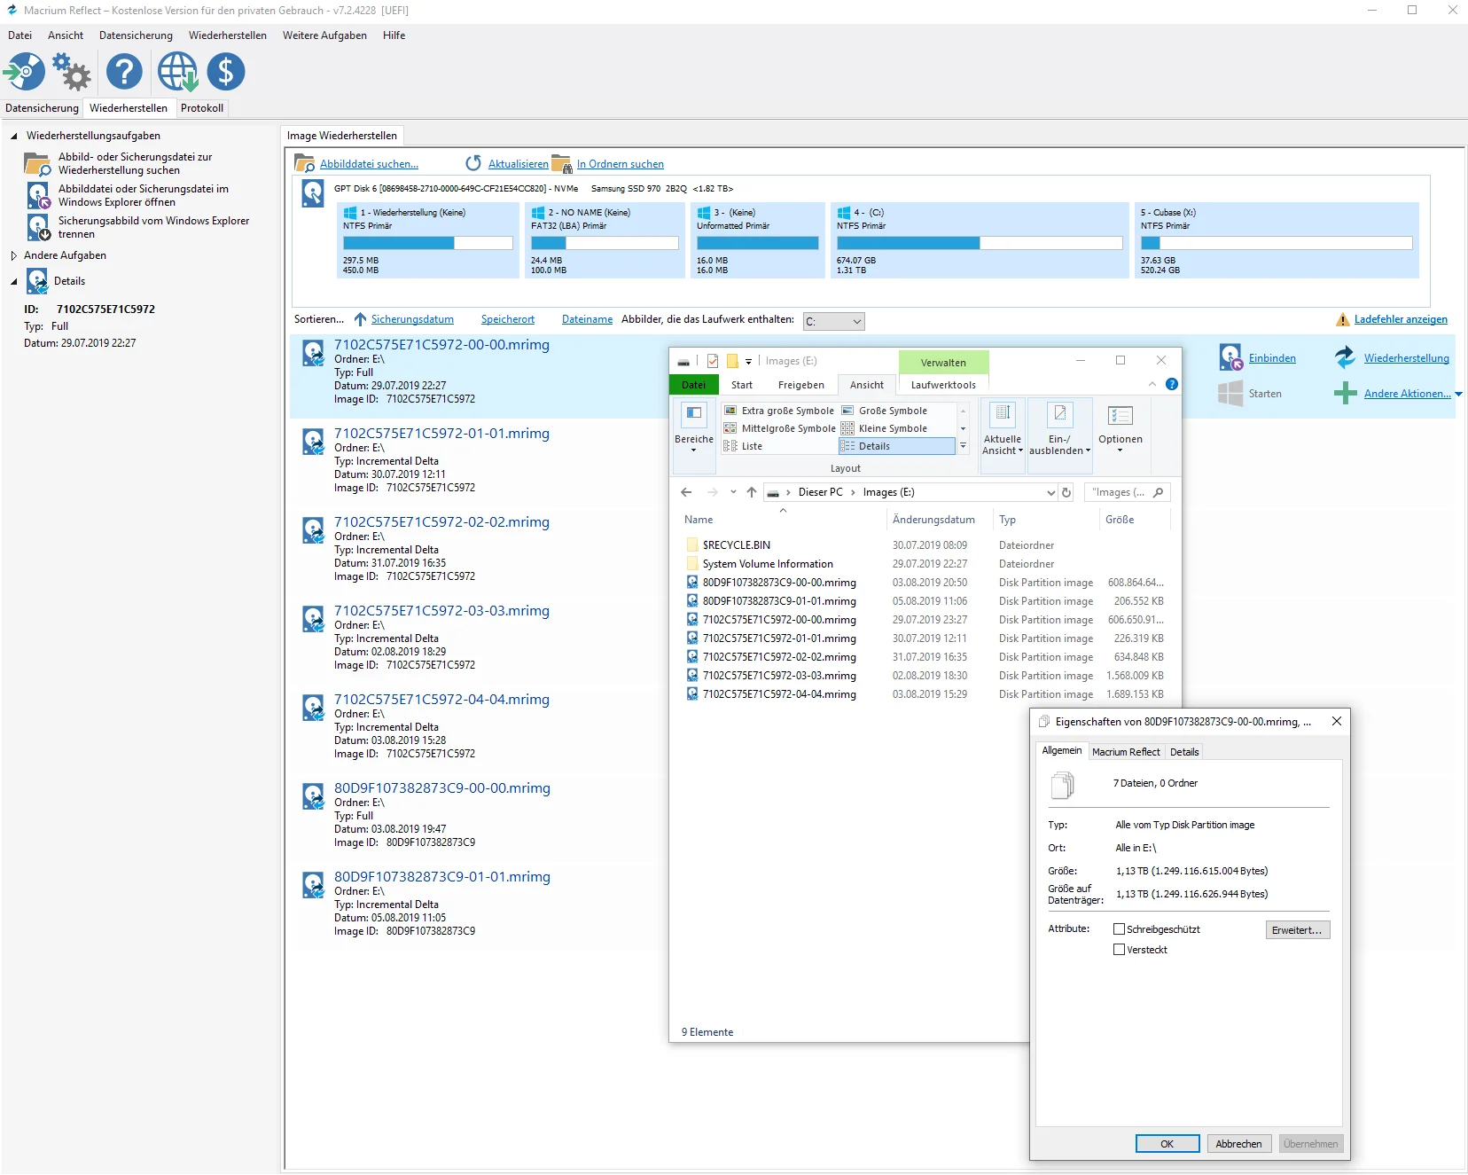Open the Macrium Reflect properties tab
This screenshot has height=1175, width=1468.
click(x=1126, y=752)
